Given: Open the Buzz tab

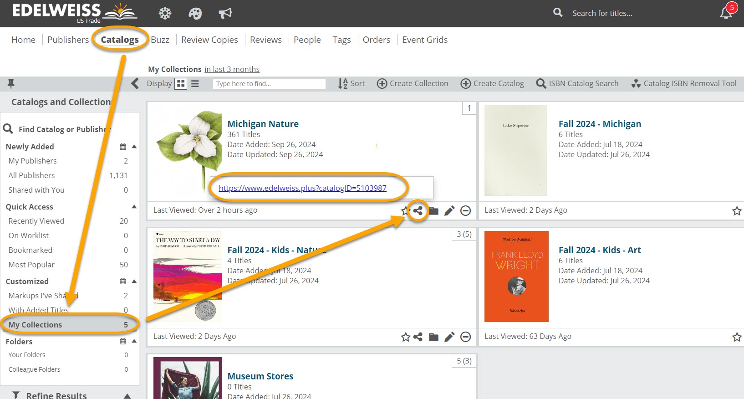Looking at the screenshot, I should coord(160,40).
